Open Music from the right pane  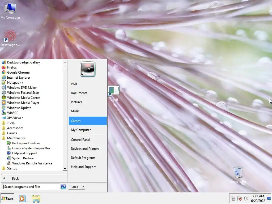coord(75,111)
